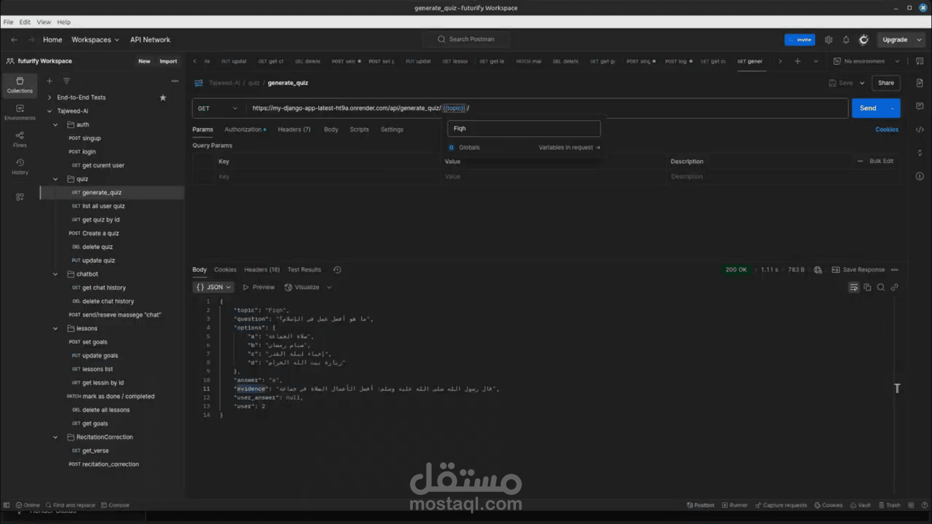Screen dimensions: 932x524
Task: Open the Flows sidebar icon
Action: point(20,139)
